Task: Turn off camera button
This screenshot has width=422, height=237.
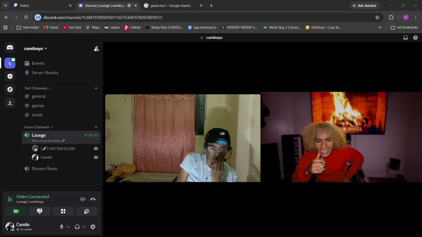Action: 16,211
